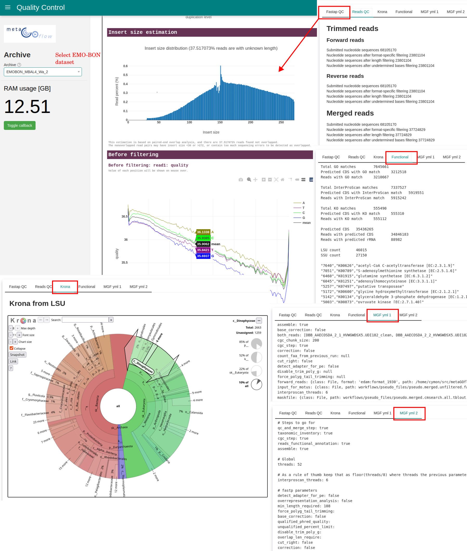The height and width of the screenshot is (551, 467).
Task: Click the Krona Snapshot button
Action: (x=17, y=354)
